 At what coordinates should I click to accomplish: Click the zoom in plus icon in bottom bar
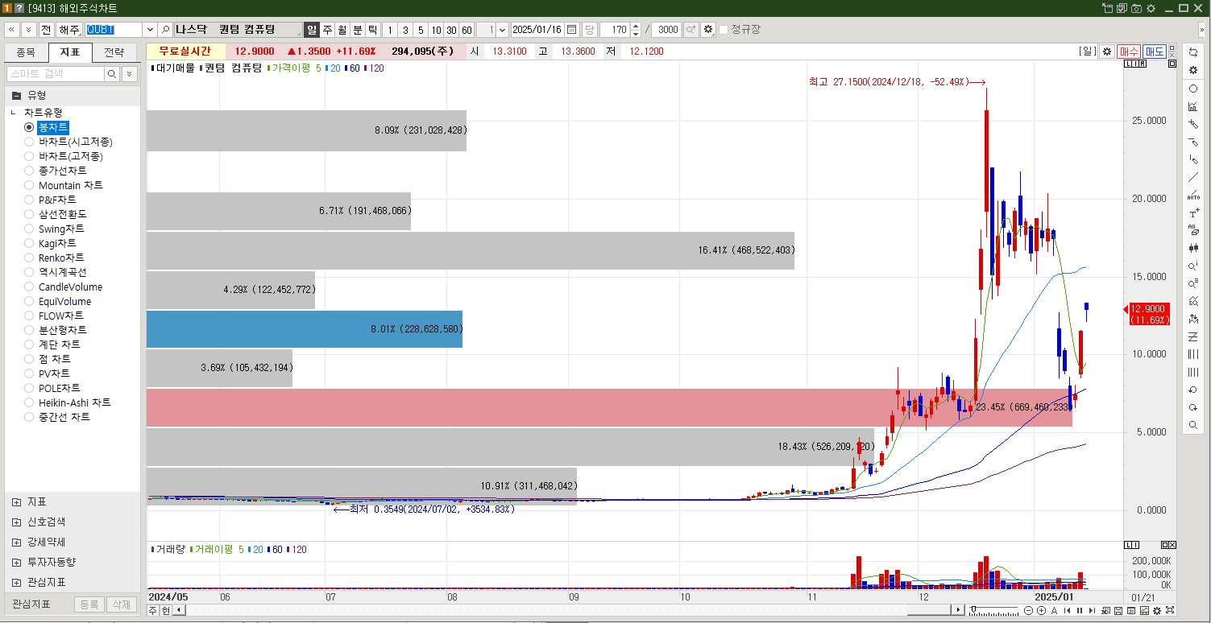click(1041, 610)
